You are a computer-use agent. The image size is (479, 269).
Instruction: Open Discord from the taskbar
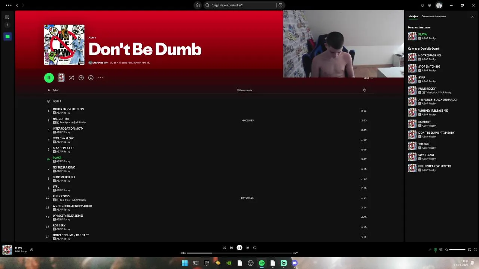[x=295, y=263]
